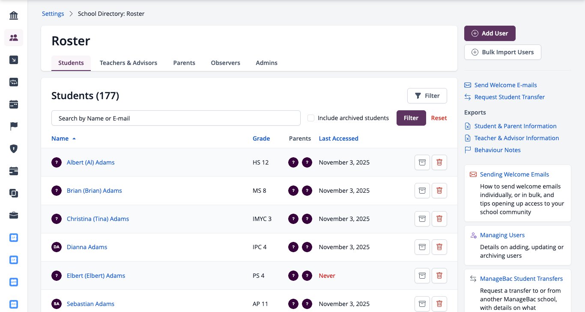Click the trash icon for Dianna Adams
Screen dimensions: 585x312
439,247
